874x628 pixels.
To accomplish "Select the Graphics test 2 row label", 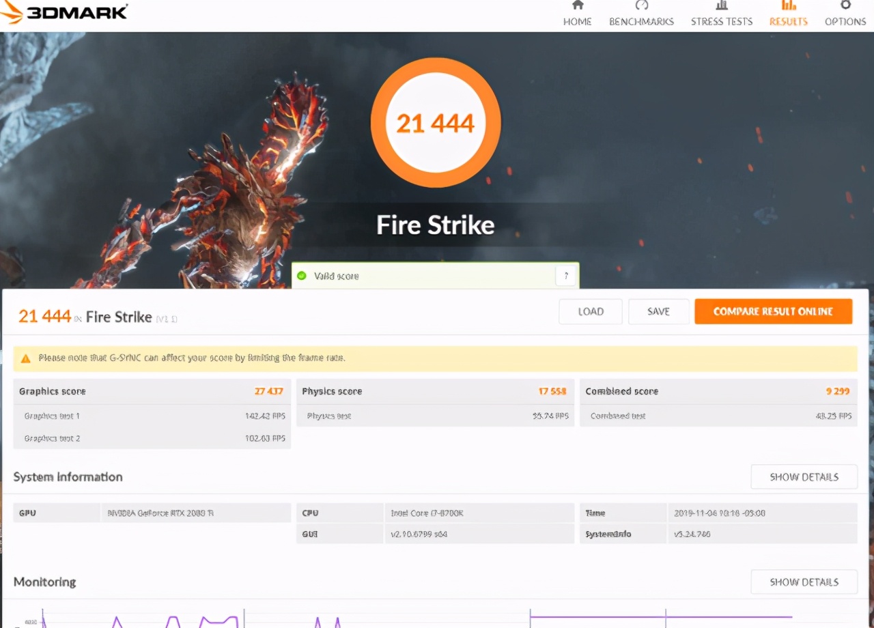I will [52, 438].
